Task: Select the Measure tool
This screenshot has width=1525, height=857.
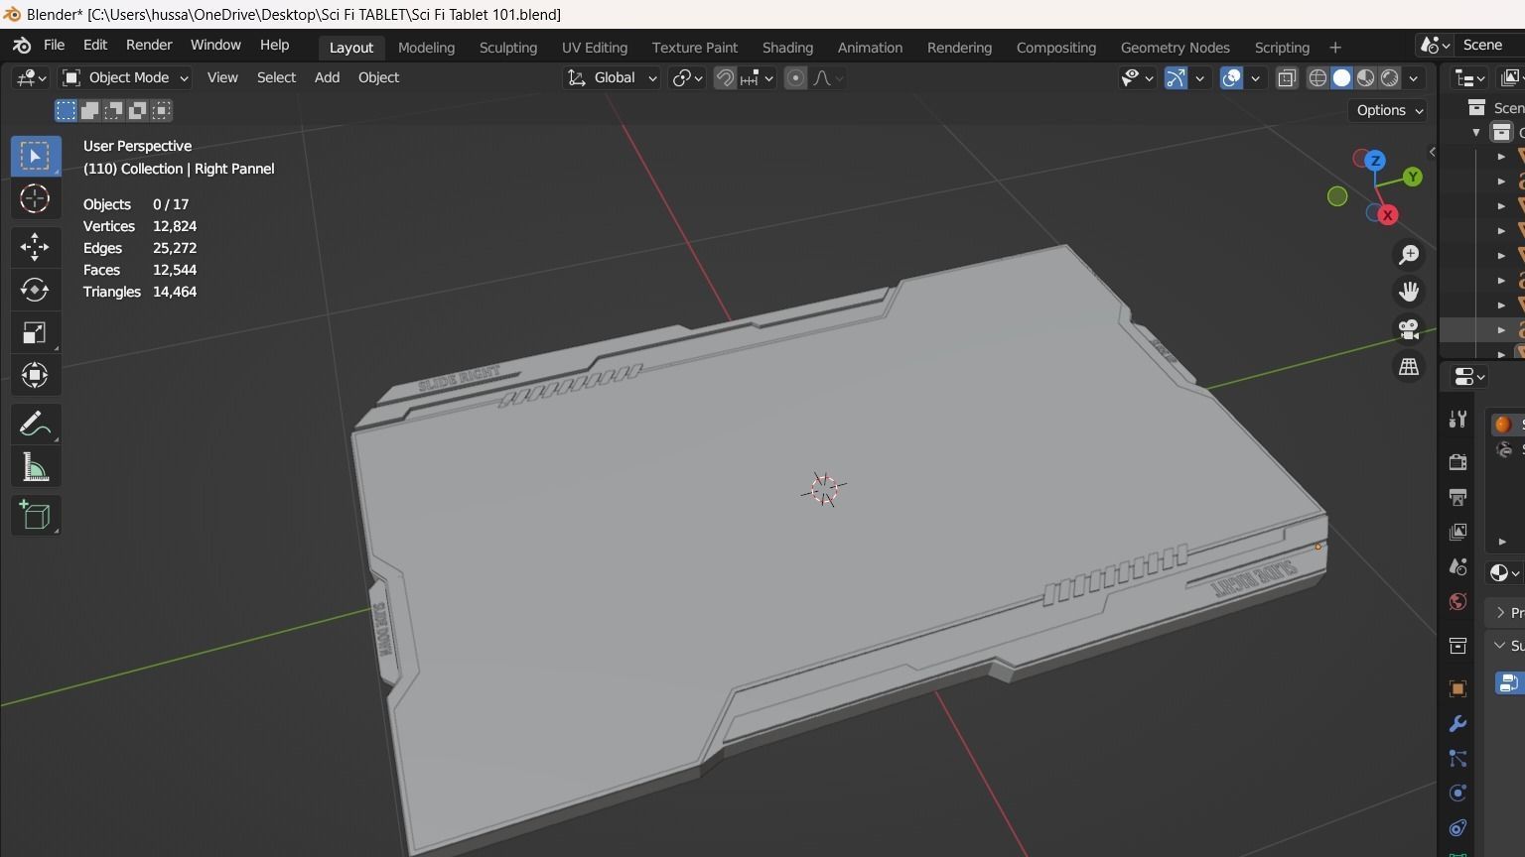Action: [36, 467]
